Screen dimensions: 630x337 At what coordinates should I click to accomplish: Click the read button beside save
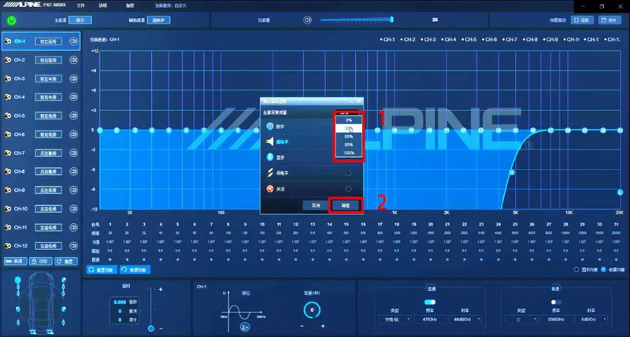[x=582, y=20]
